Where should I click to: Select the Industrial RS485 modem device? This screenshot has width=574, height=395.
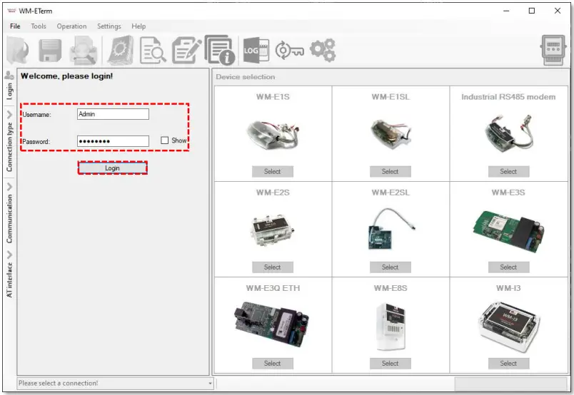tap(508, 172)
